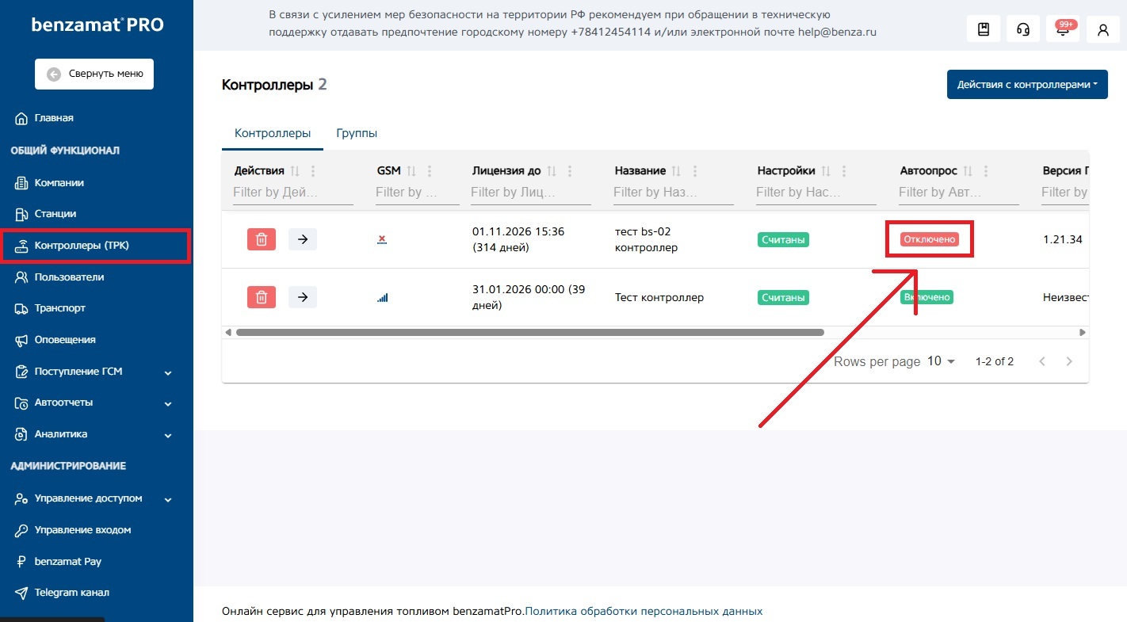The height and width of the screenshot is (622, 1127).
Task: Open notifications bell with 99+ badge
Action: pyautogui.click(x=1063, y=29)
